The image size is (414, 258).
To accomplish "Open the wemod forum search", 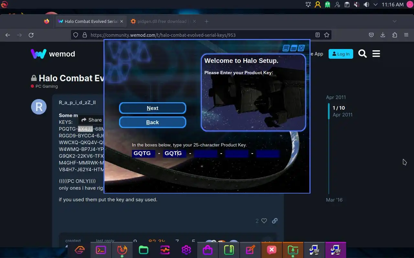I will [363, 54].
